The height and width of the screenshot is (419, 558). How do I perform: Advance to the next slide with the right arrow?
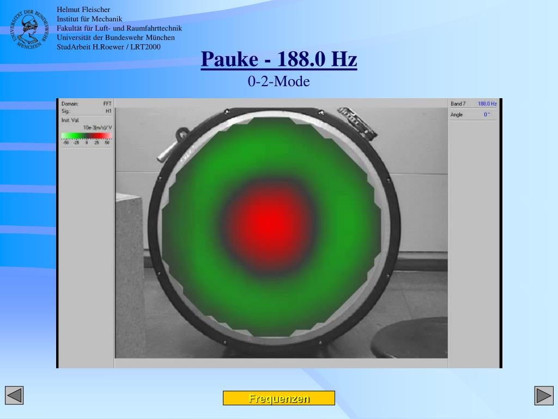(544, 396)
